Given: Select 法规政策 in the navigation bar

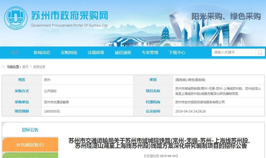Looking at the screenshot, I should 96,52.
